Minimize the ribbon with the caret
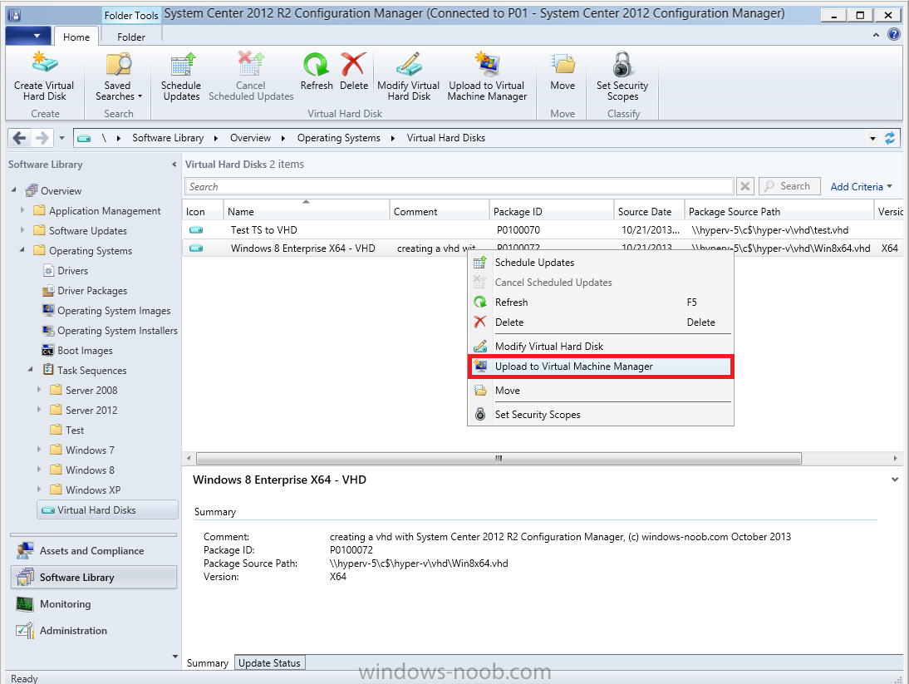This screenshot has width=909, height=684. click(876, 36)
